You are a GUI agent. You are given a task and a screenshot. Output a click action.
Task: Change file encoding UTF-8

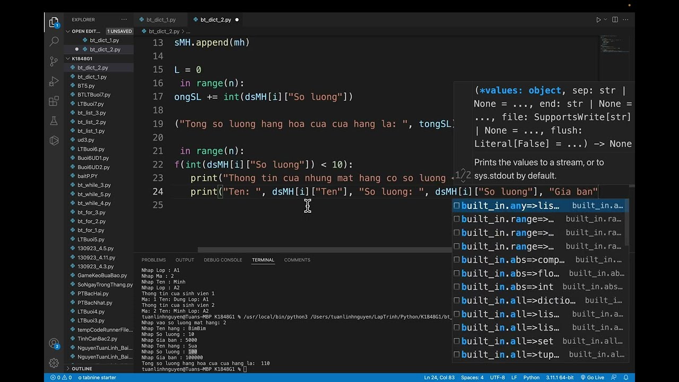[498, 378]
